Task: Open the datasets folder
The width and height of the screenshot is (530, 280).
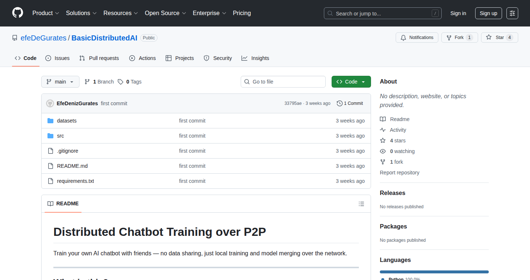Action: (67, 121)
